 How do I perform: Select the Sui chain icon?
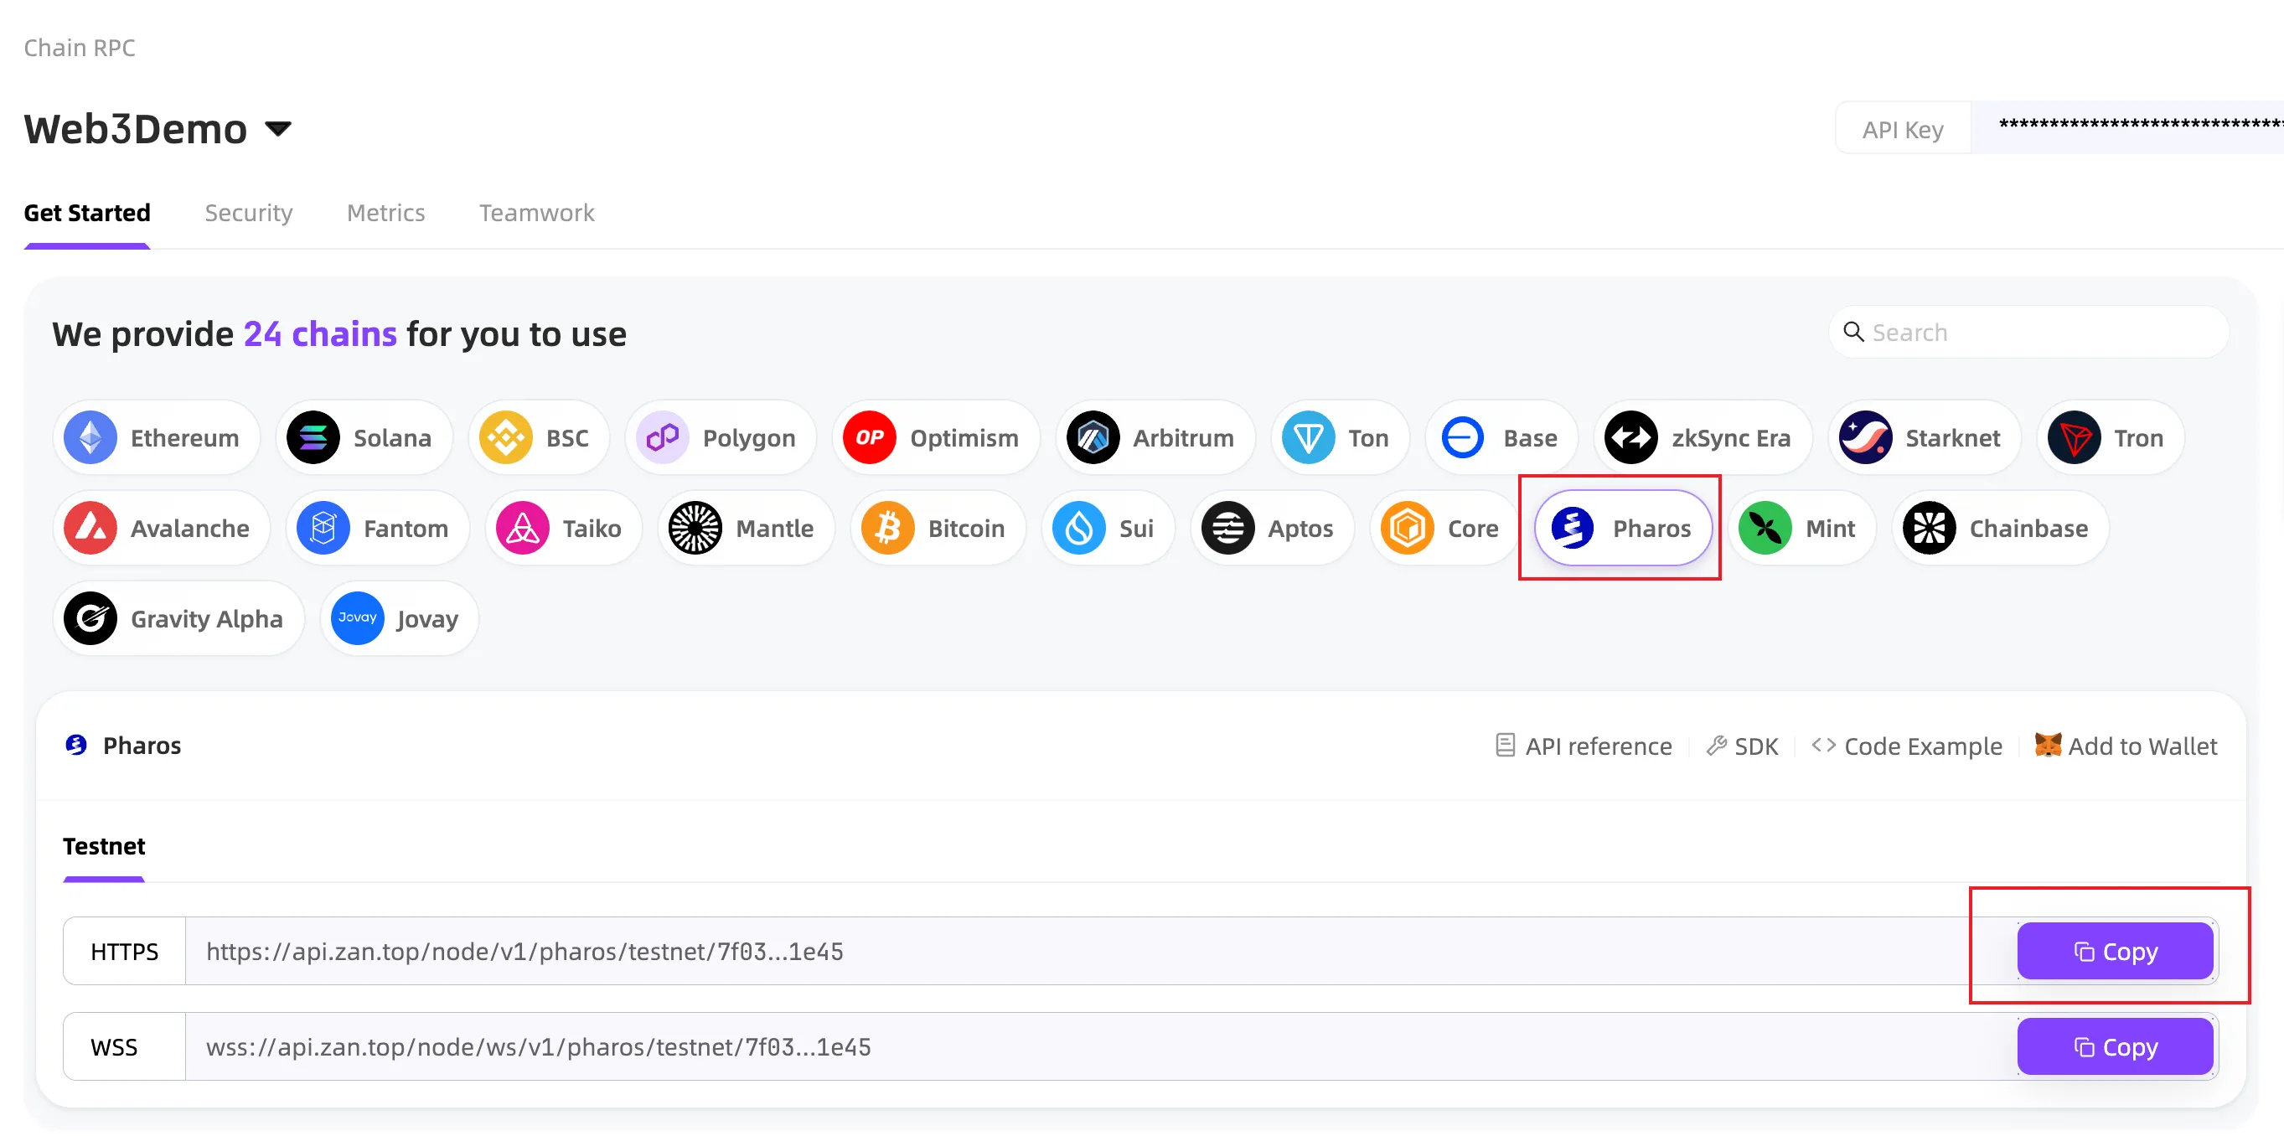pyautogui.click(x=1079, y=528)
